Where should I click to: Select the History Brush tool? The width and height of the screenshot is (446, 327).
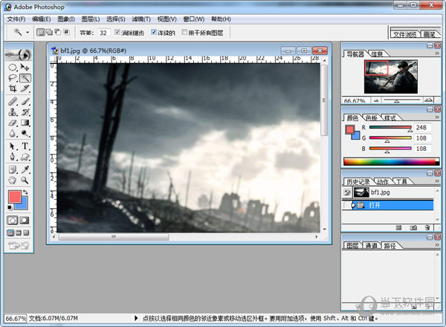[x=25, y=111]
